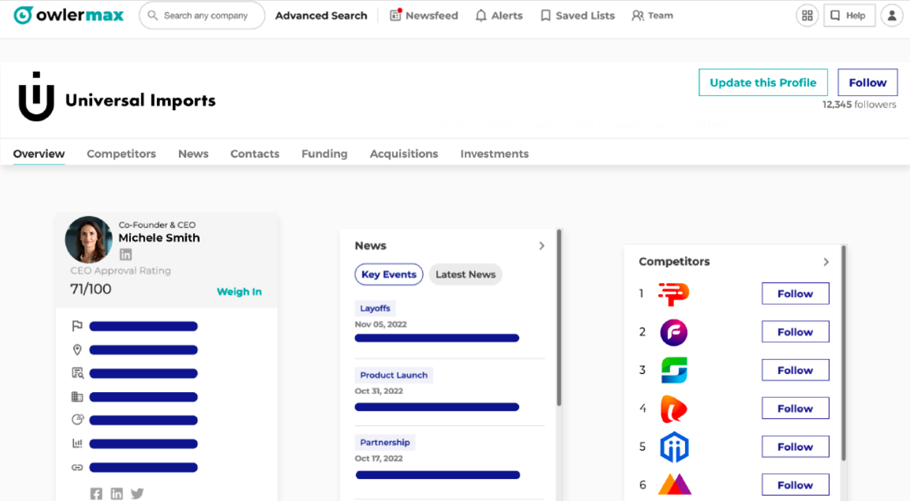Click Update this Profile button
The image size is (910, 501).
tap(763, 82)
